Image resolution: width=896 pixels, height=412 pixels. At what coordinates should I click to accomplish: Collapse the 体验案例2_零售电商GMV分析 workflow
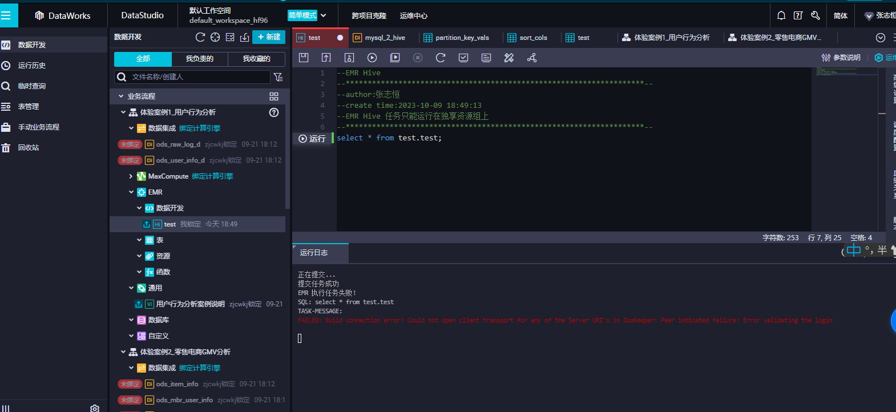coord(123,352)
